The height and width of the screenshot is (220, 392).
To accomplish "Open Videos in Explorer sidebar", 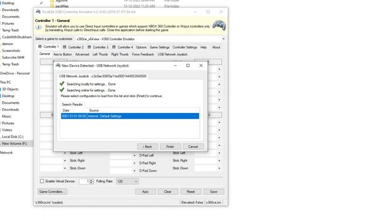I will 7,130.
